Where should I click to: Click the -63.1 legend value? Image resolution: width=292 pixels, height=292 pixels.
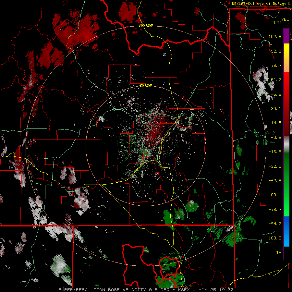[275, 195]
